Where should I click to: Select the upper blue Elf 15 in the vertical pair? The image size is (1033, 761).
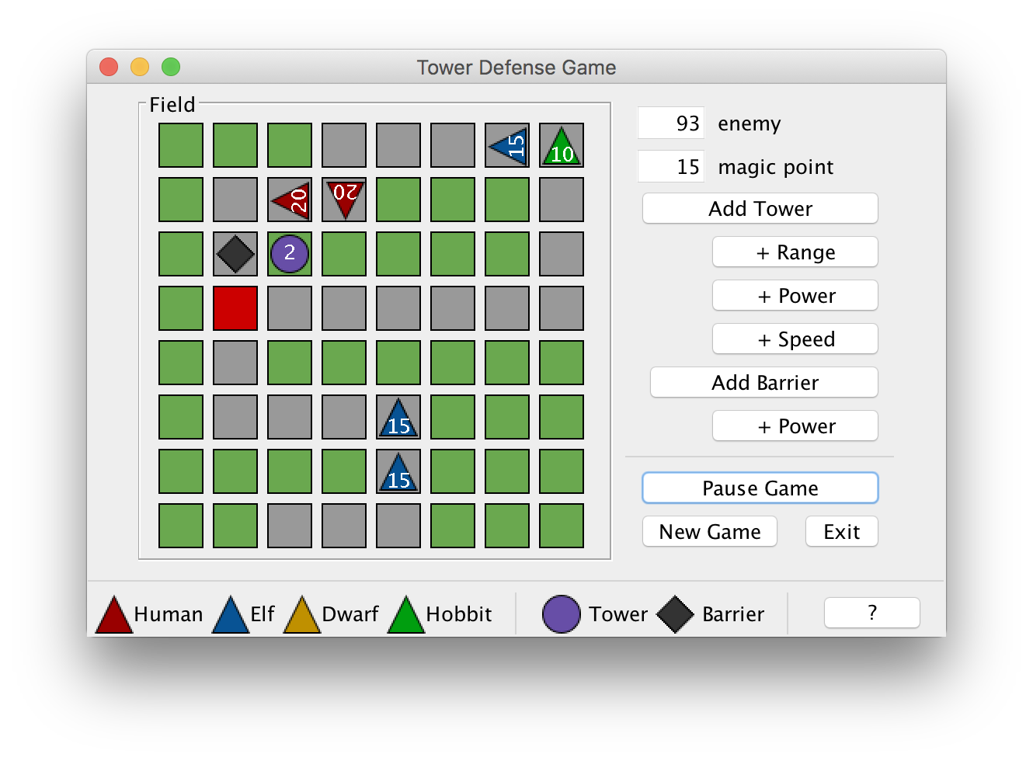click(x=398, y=417)
